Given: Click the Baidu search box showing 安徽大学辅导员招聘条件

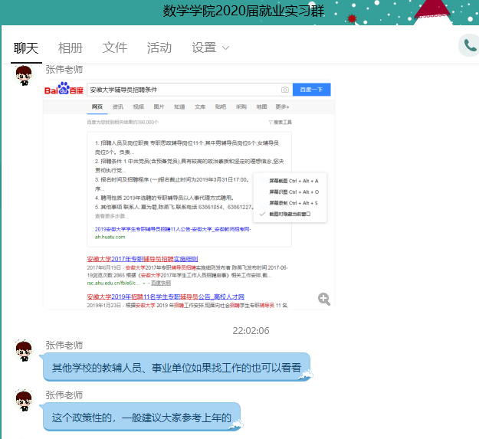Looking at the screenshot, I should [189, 90].
